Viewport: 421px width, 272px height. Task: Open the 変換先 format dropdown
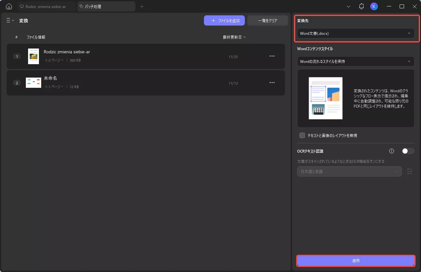pos(355,33)
